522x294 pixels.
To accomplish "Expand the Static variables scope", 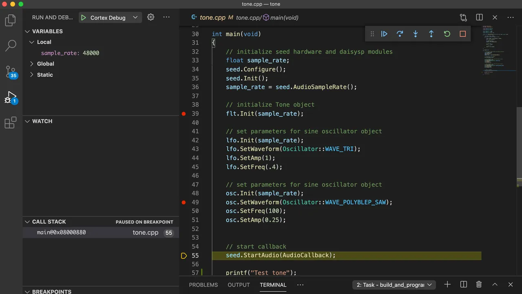I will pyautogui.click(x=32, y=75).
